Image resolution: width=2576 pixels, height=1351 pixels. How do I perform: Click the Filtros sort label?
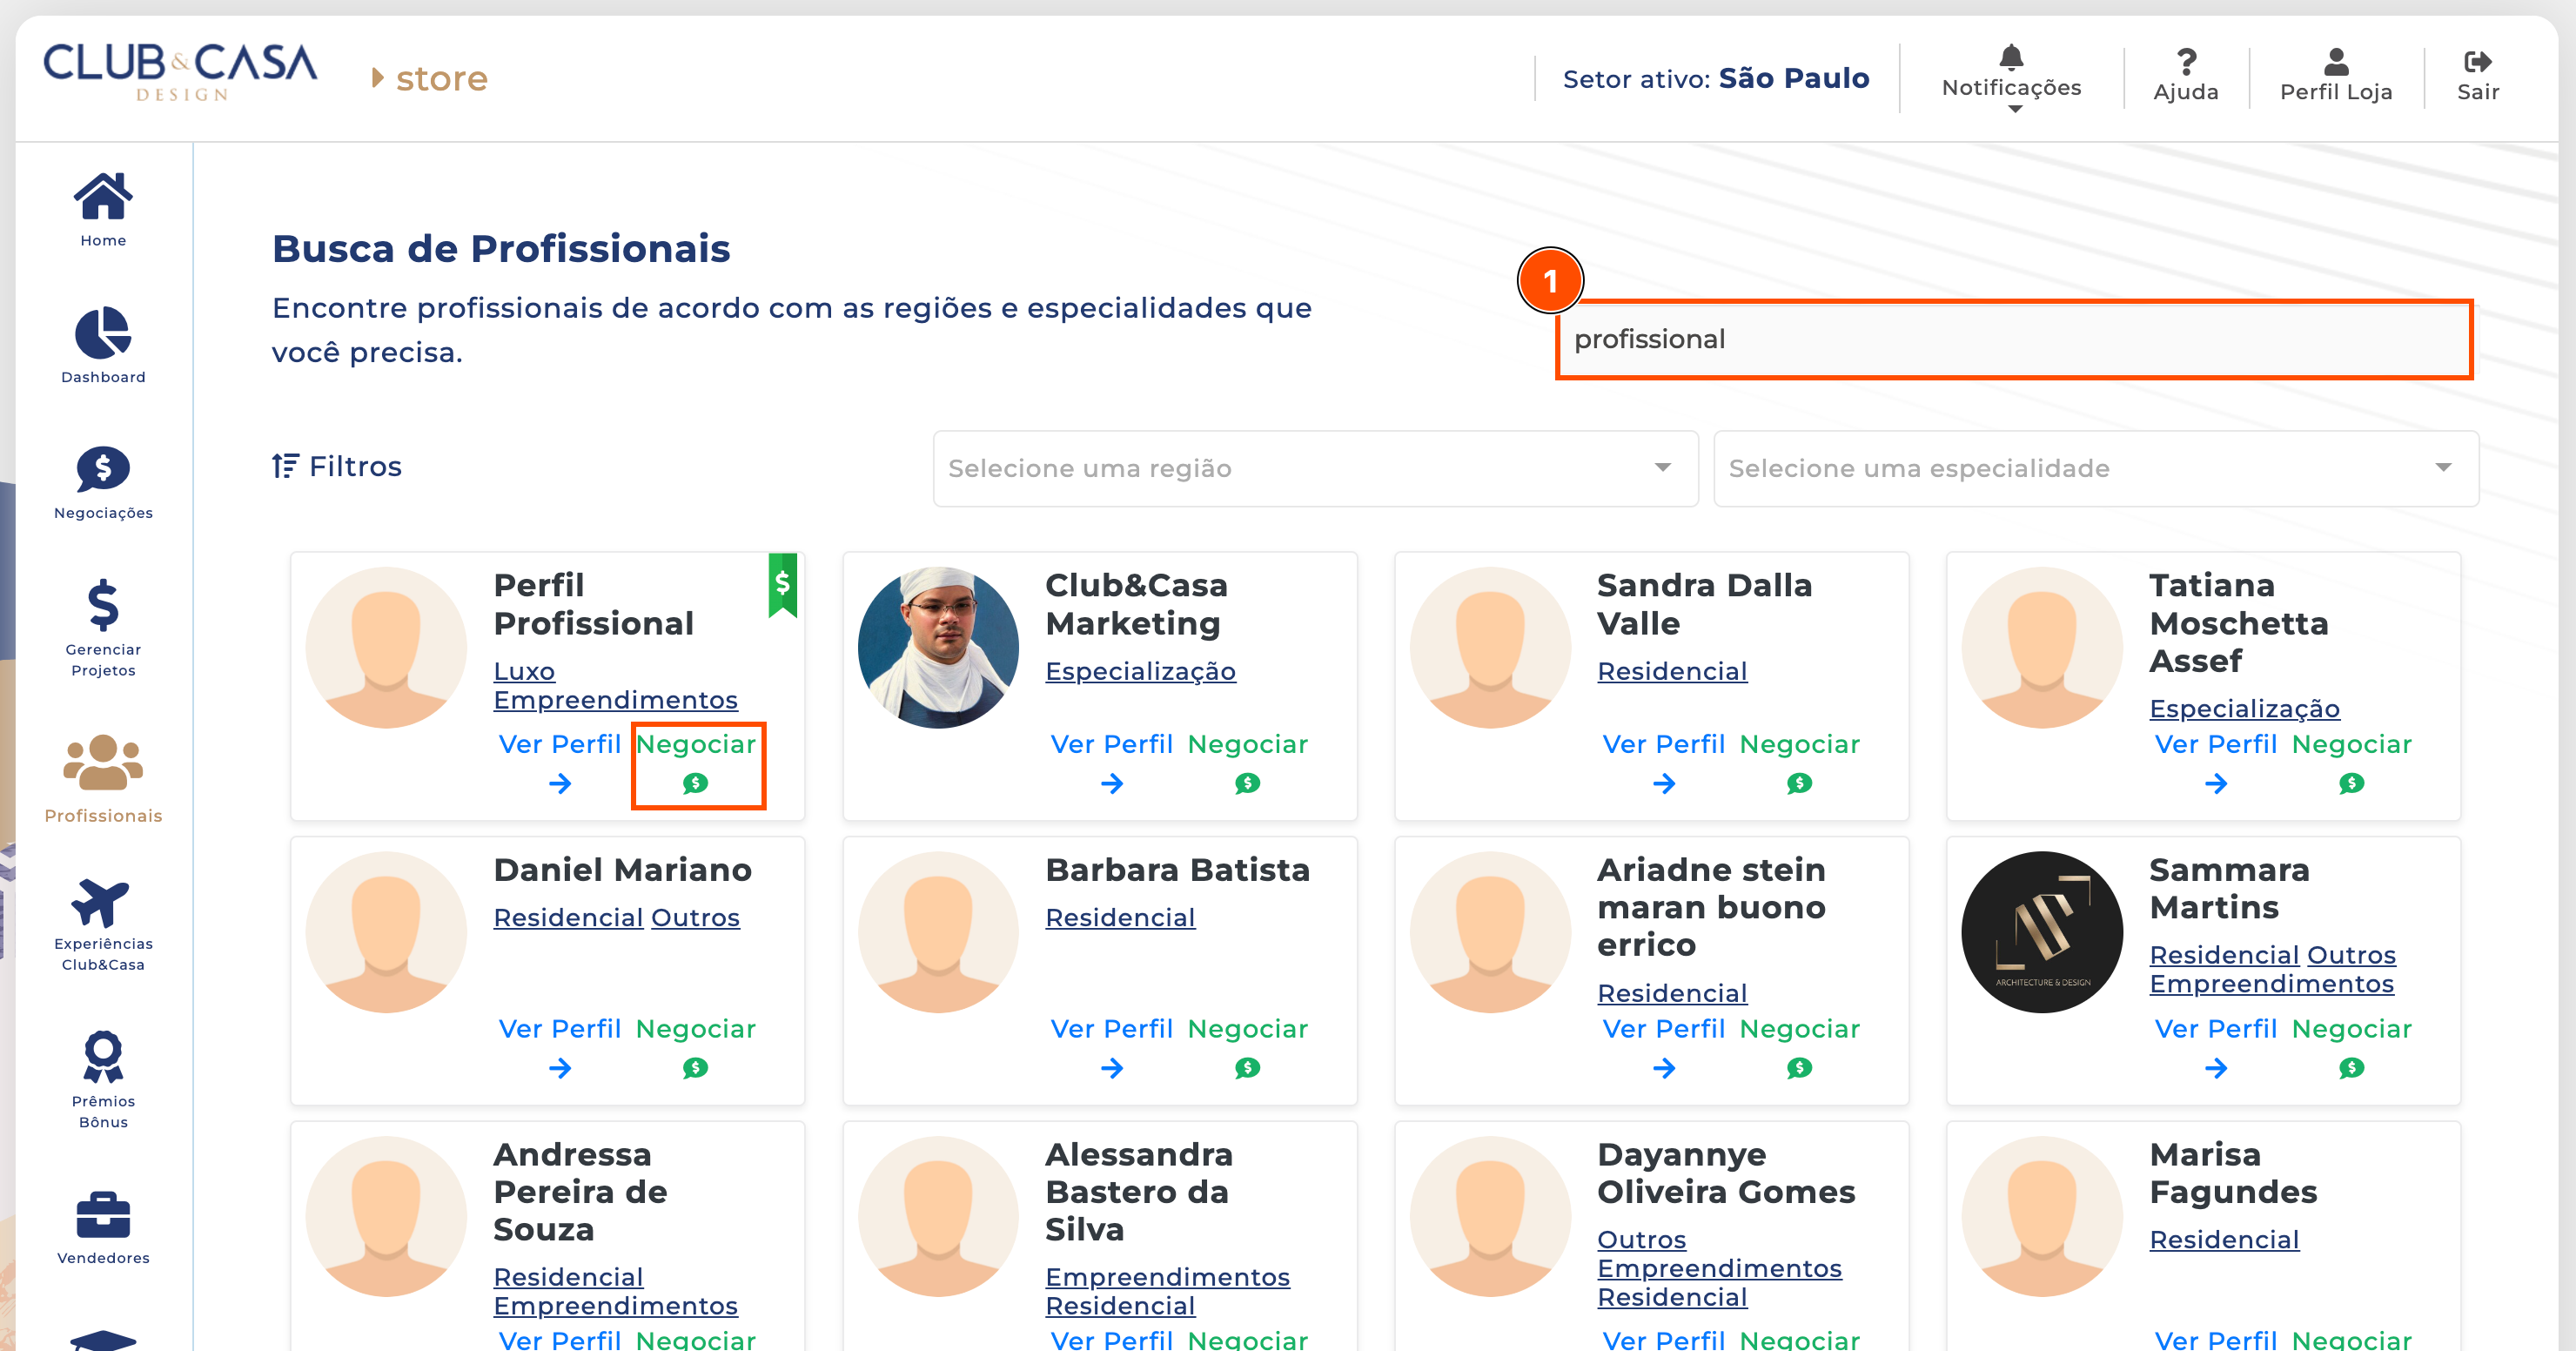(x=337, y=466)
